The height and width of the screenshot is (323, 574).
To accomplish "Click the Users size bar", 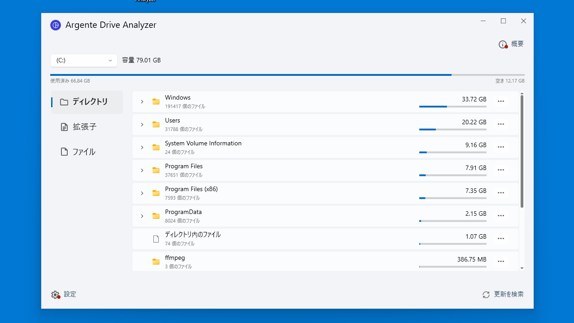I will (453, 130).
